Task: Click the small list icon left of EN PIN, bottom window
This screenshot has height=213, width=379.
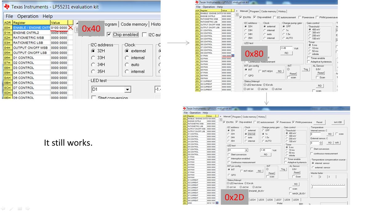Action: tap(220, 120)
